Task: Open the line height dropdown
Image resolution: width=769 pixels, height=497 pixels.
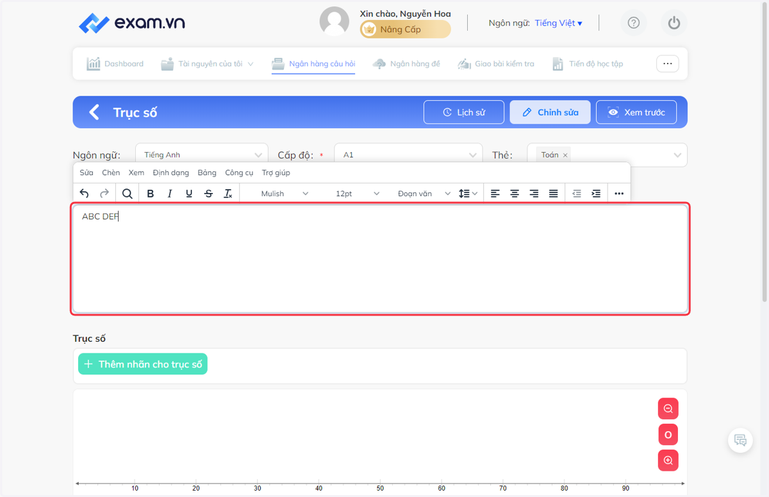Action: 468,193
